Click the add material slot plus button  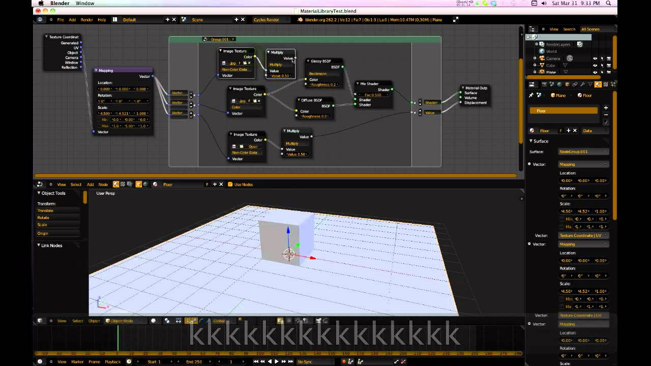pyautogui.click(x=606, y=108)
